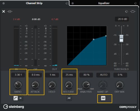Toggle the soft knee curve button
This screenshot has width=140, height=111.
[x=16, y=98]
